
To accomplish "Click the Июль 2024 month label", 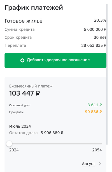I will 20,126.
